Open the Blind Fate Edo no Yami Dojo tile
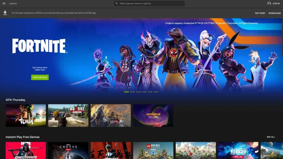Screen dimensions: 283x159 (x=238, y=150)
